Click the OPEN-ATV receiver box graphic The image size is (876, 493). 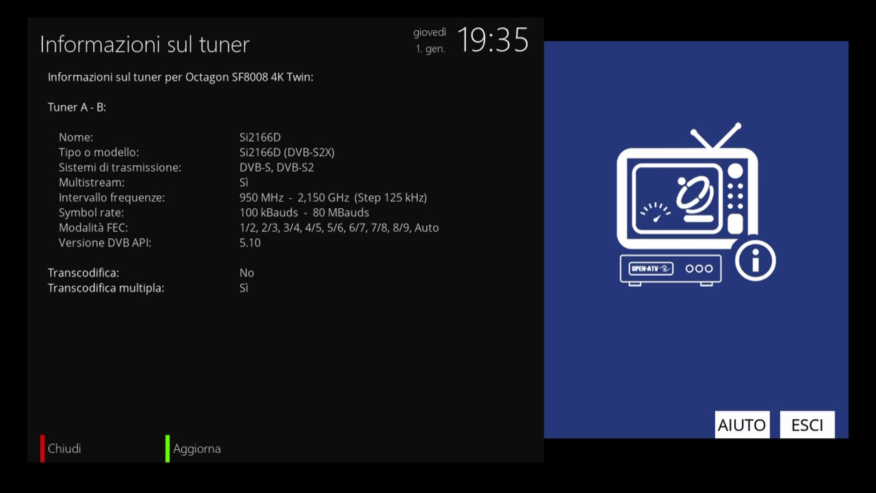point(671,270)
